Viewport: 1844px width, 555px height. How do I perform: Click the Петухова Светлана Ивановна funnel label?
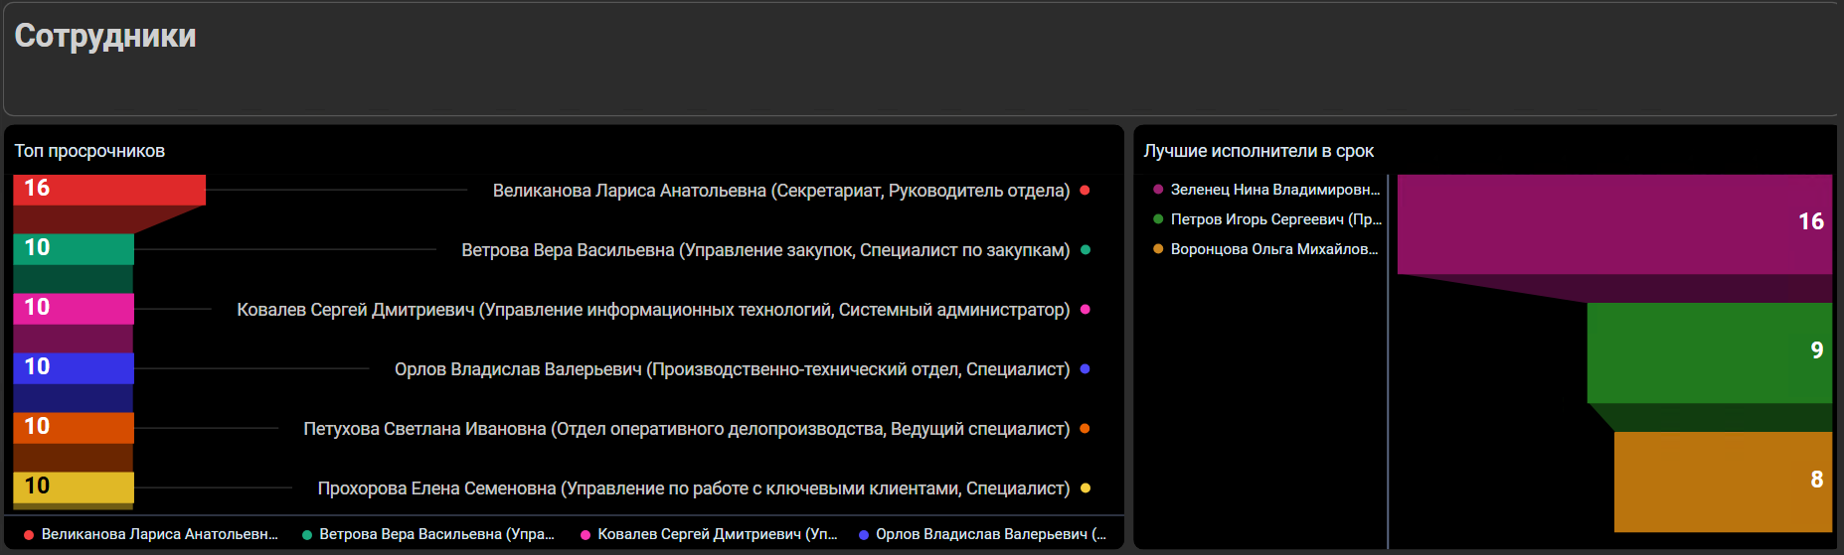(686, 429)
